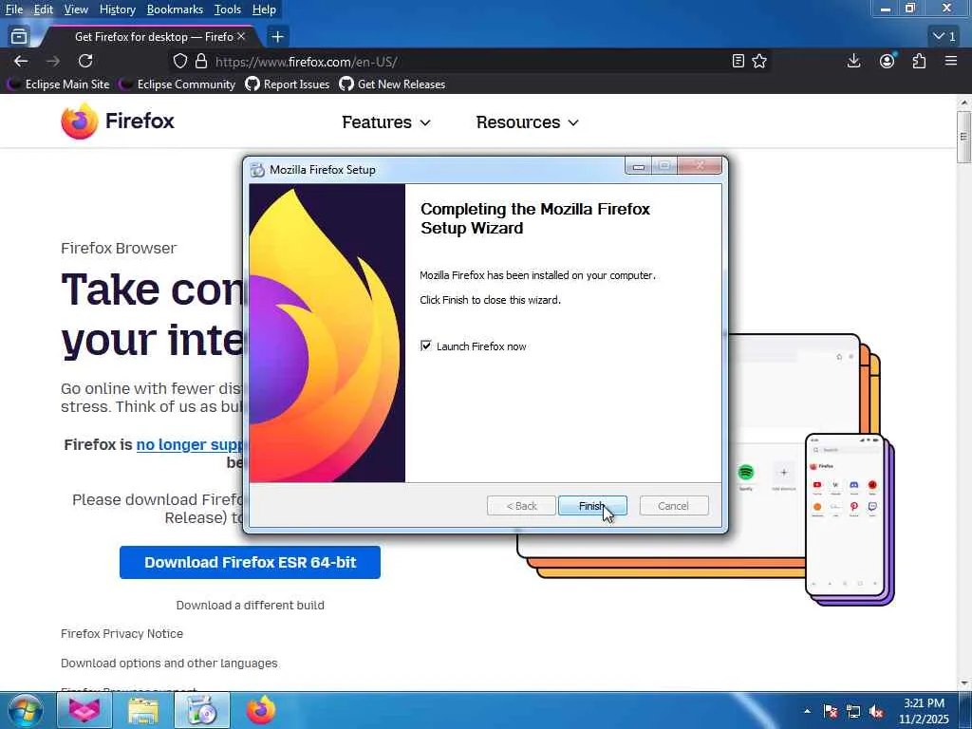Image resolution: width=972 pixels, height=729 pixels.
Task: Click the phone mockup image on page
Action: (849, 519)
